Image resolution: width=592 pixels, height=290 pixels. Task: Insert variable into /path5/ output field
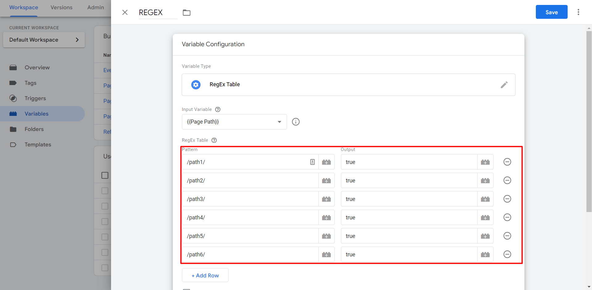tap(485, 236)
